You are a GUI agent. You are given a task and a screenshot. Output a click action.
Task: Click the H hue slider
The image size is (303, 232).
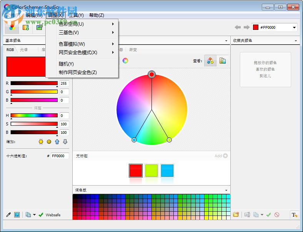coord(34,115)
